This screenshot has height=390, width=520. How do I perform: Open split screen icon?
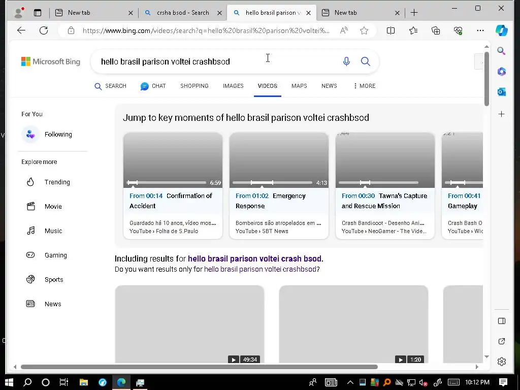(x=391, y=30)
